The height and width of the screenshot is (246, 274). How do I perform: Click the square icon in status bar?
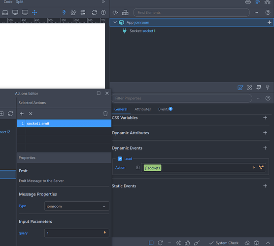pos(151,243)
